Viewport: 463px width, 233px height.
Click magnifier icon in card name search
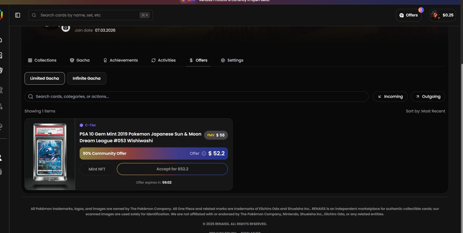(x=34, y=15)
